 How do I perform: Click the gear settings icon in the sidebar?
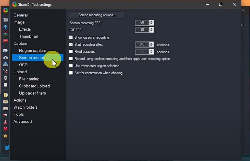click(5, 78)
